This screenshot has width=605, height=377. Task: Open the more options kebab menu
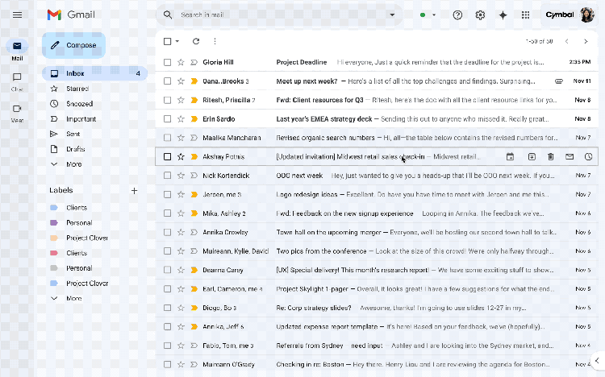215,41
